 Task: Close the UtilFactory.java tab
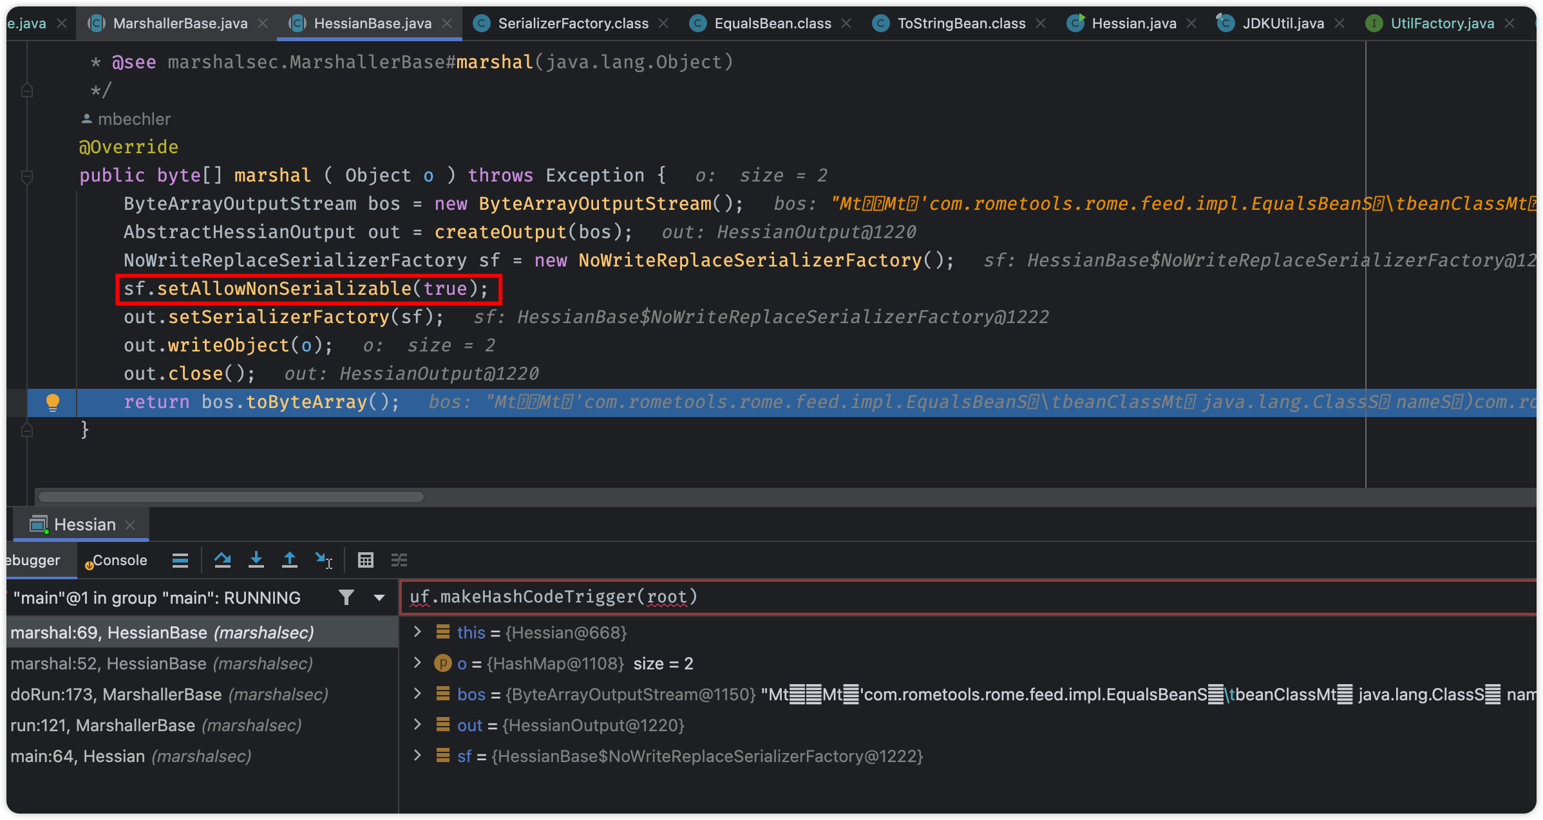(x=1510, y=23)
